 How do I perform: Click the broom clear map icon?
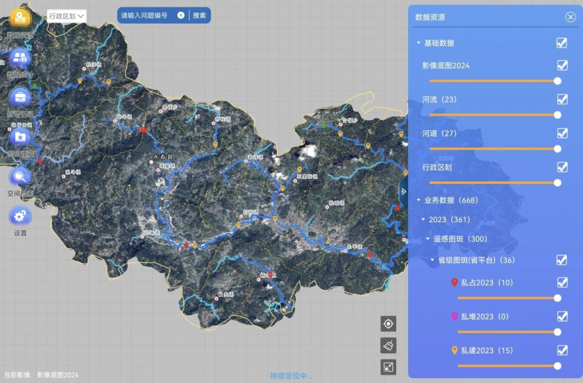point(388,345)
